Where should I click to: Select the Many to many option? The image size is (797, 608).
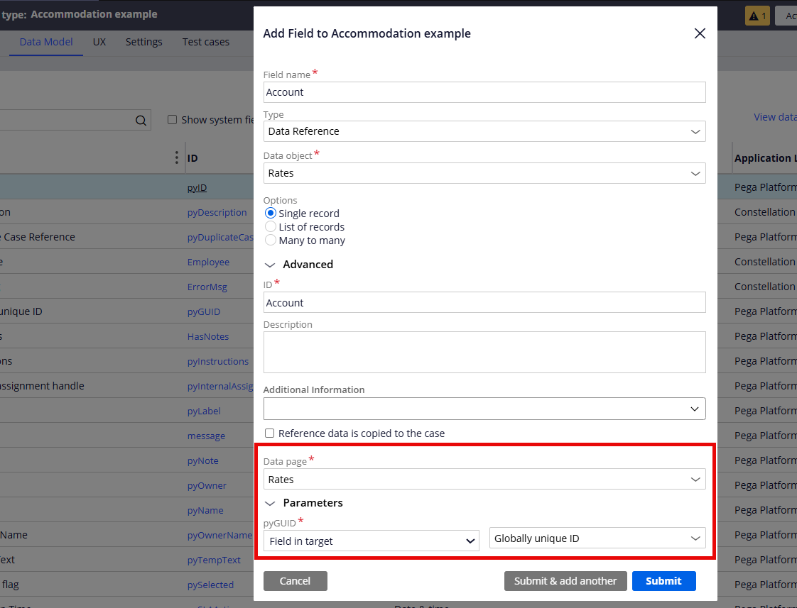coord(270,240)
